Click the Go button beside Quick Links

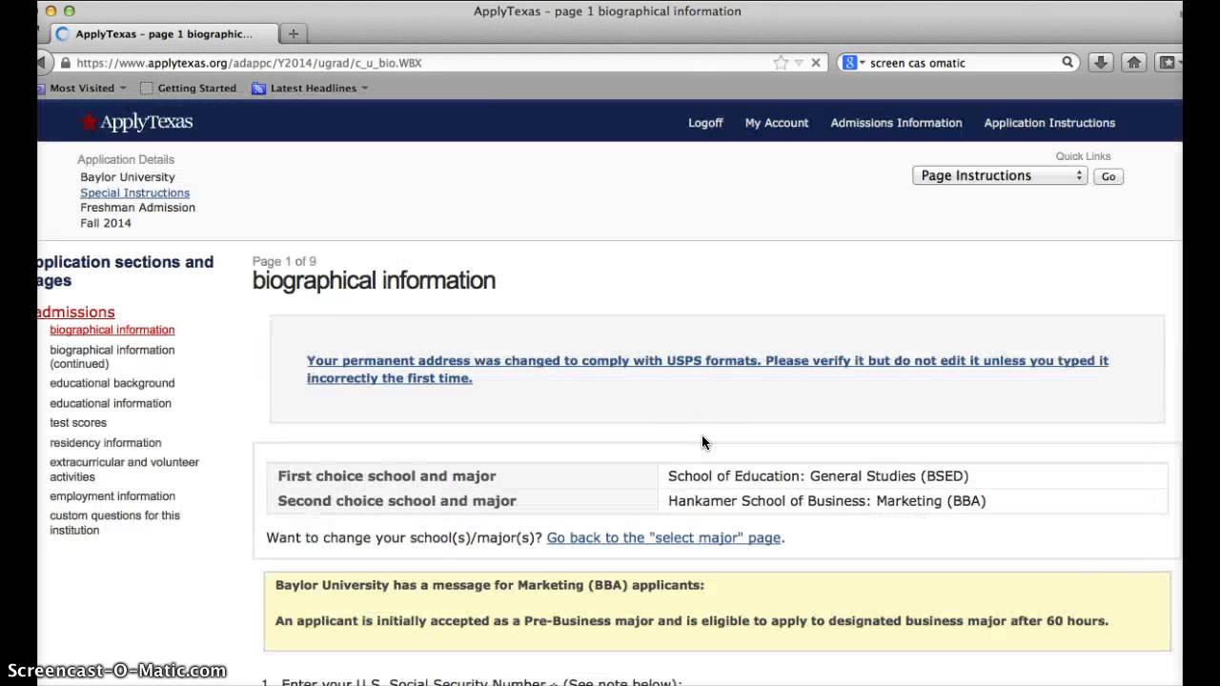pyautogui.click(x=1108, y=176)
